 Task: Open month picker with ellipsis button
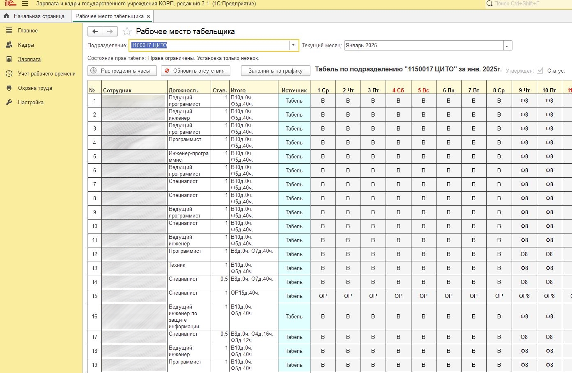click(x=508, y=46)
